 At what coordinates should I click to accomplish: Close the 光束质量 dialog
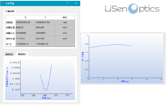pos(76,3)
